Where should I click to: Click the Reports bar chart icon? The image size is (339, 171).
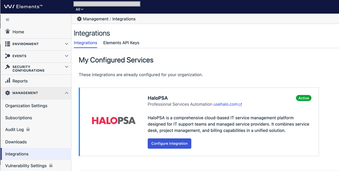8,80
